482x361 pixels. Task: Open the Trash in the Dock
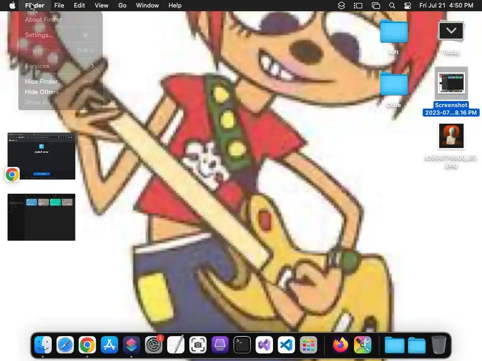point(439,345)
